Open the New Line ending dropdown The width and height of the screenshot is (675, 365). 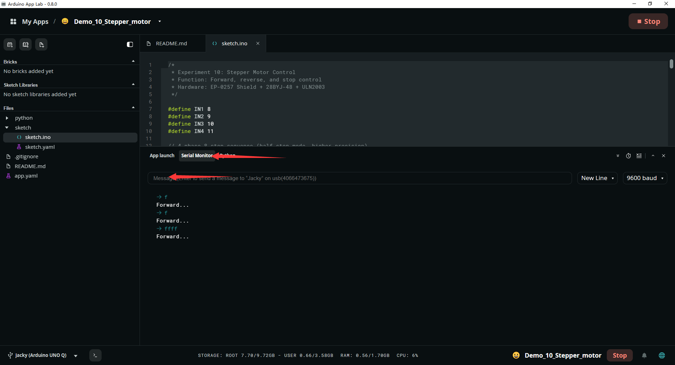pos(597,178)
